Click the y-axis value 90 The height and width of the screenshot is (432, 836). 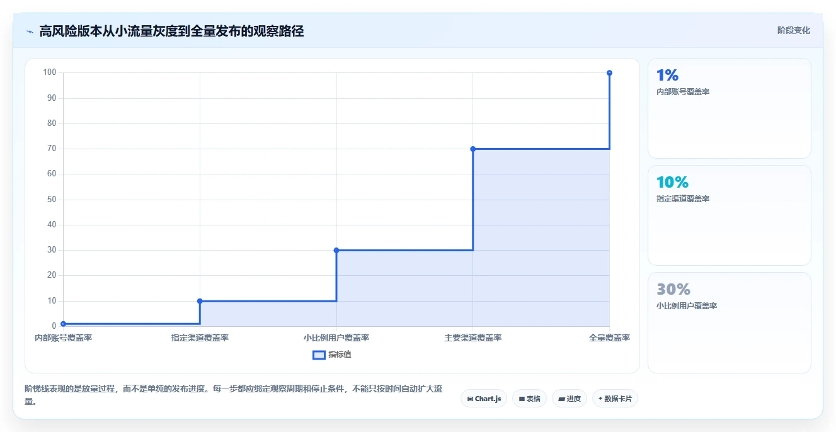click(52, 98)
